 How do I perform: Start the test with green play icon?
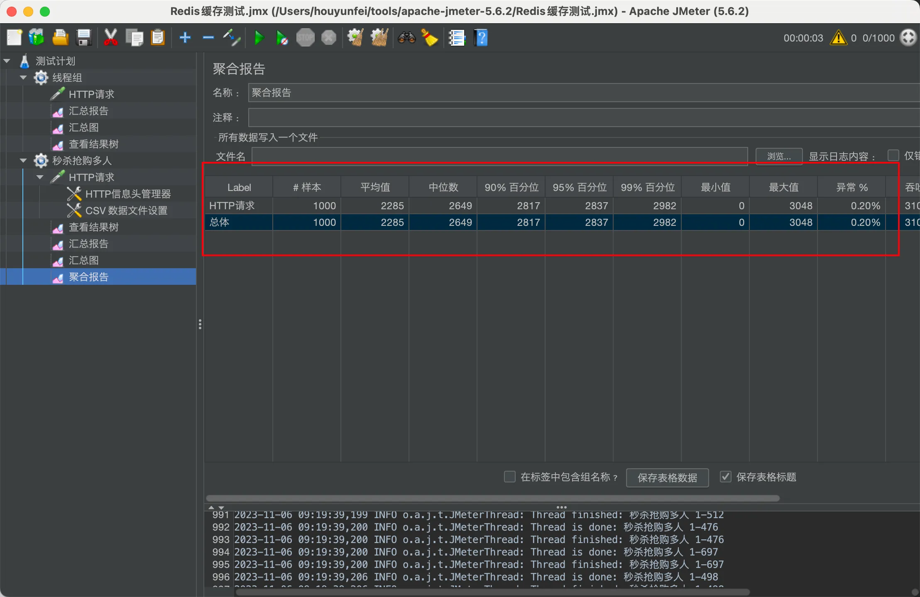coord(259,38)
